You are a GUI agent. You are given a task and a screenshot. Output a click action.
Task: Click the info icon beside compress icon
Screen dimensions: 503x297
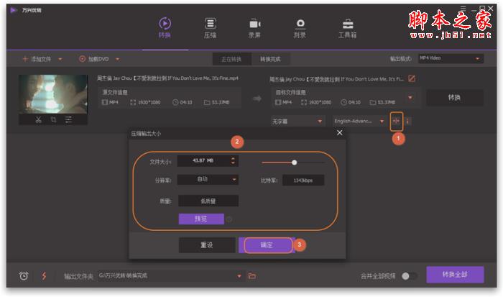pyautogui.click(x=407, y=121)
